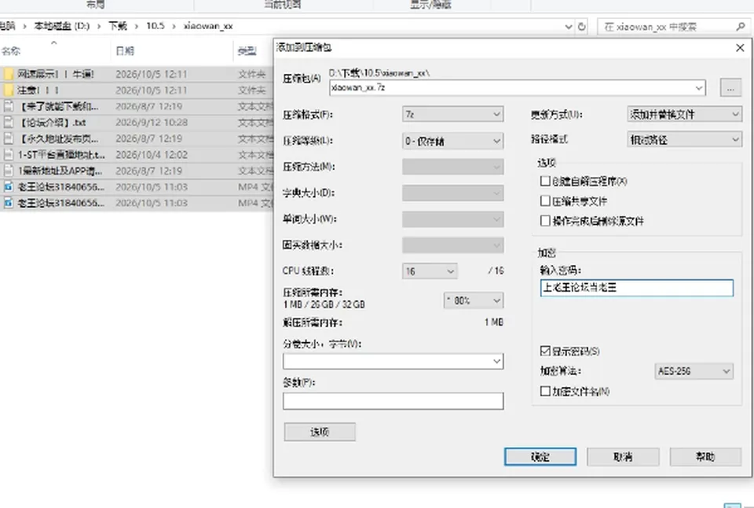Screen dimensions: 754x508
Task: Click the 1-ST平台直播地址 file icon
Action: [x=8, y=155]
